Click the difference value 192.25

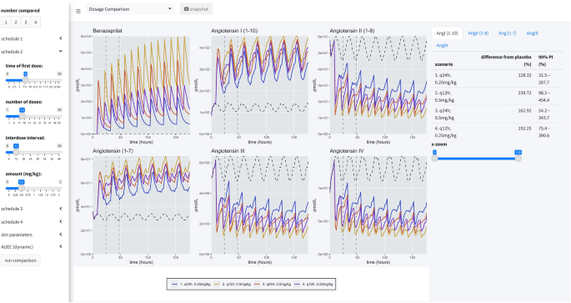tap(525, 129)
